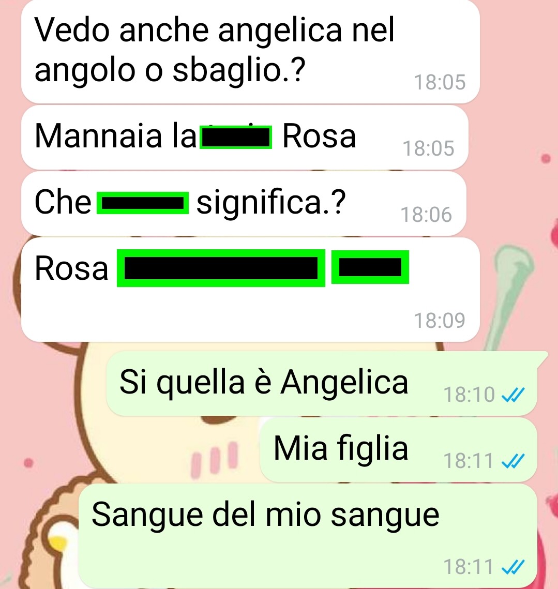The height and width of the screenshot is (589, 558).
Task: Click the redacted word after "Mannaia la"
Action: (x=236, y=138)
